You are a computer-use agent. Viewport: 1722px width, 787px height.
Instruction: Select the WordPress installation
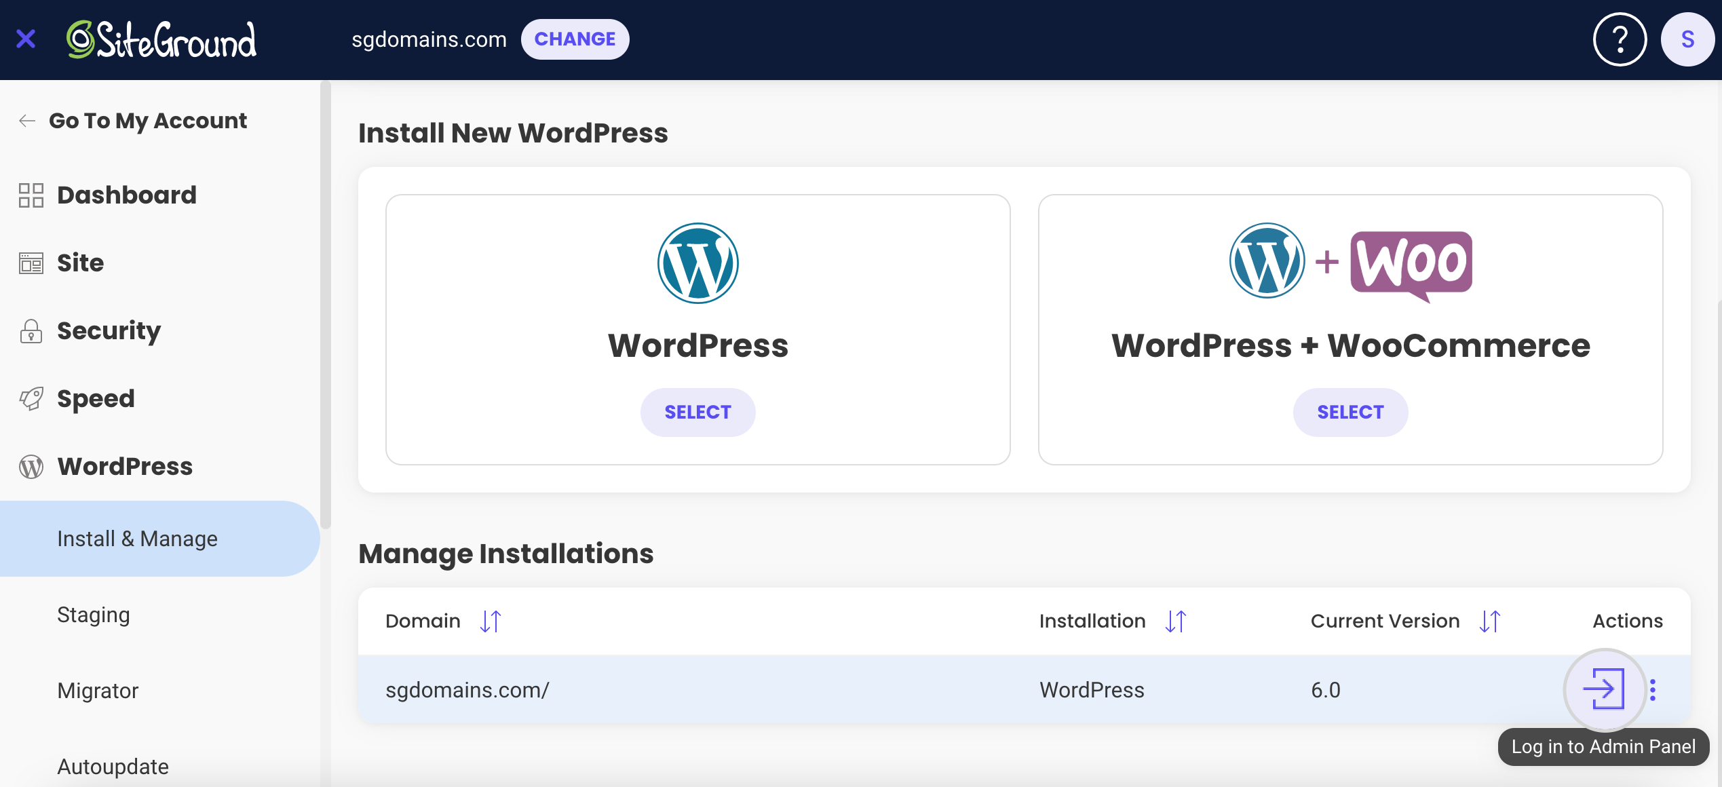pyautogui.click(x=697, y=412)
